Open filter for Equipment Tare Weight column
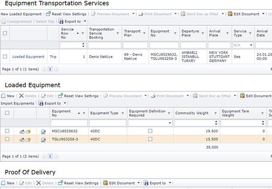The image size is (272, 189). click(262, 113)
